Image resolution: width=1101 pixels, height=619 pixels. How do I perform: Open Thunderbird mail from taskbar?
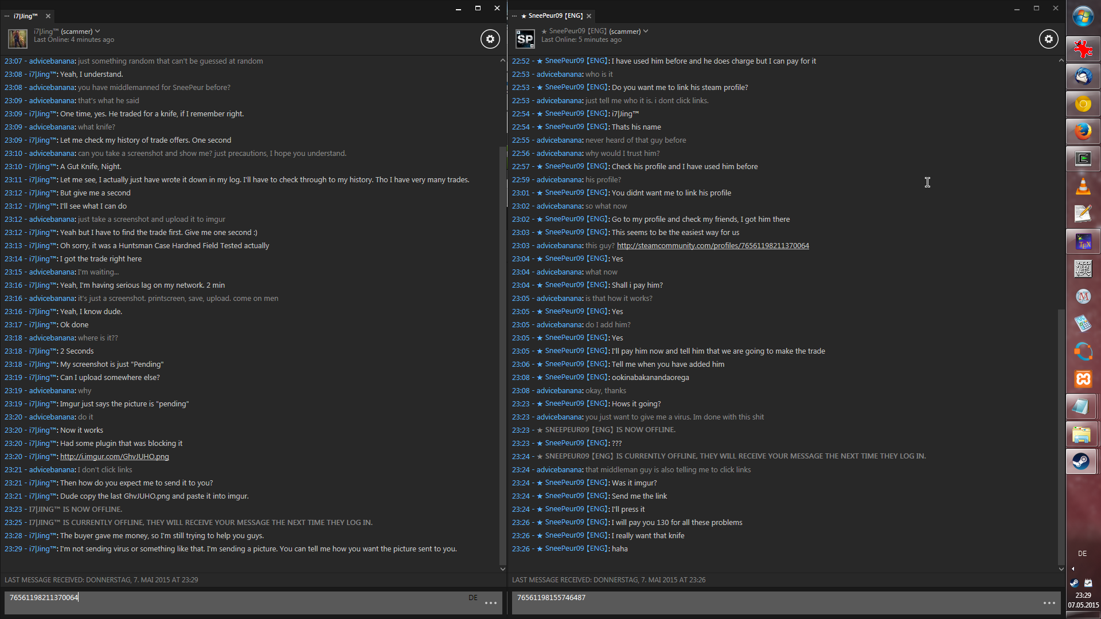coord(1082,76)
